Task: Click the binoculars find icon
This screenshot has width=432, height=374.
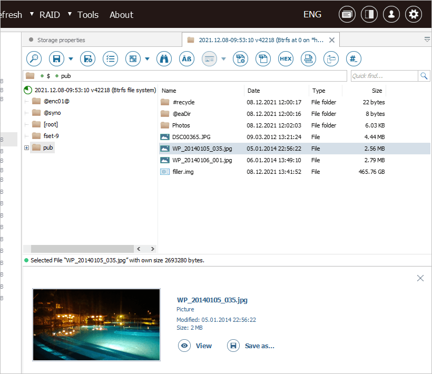Action: tap(164, 59)
